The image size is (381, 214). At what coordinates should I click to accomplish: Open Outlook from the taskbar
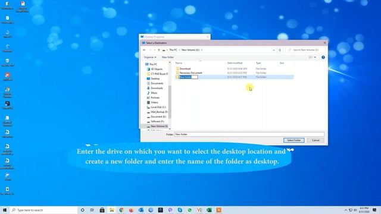tap(141, 210)
